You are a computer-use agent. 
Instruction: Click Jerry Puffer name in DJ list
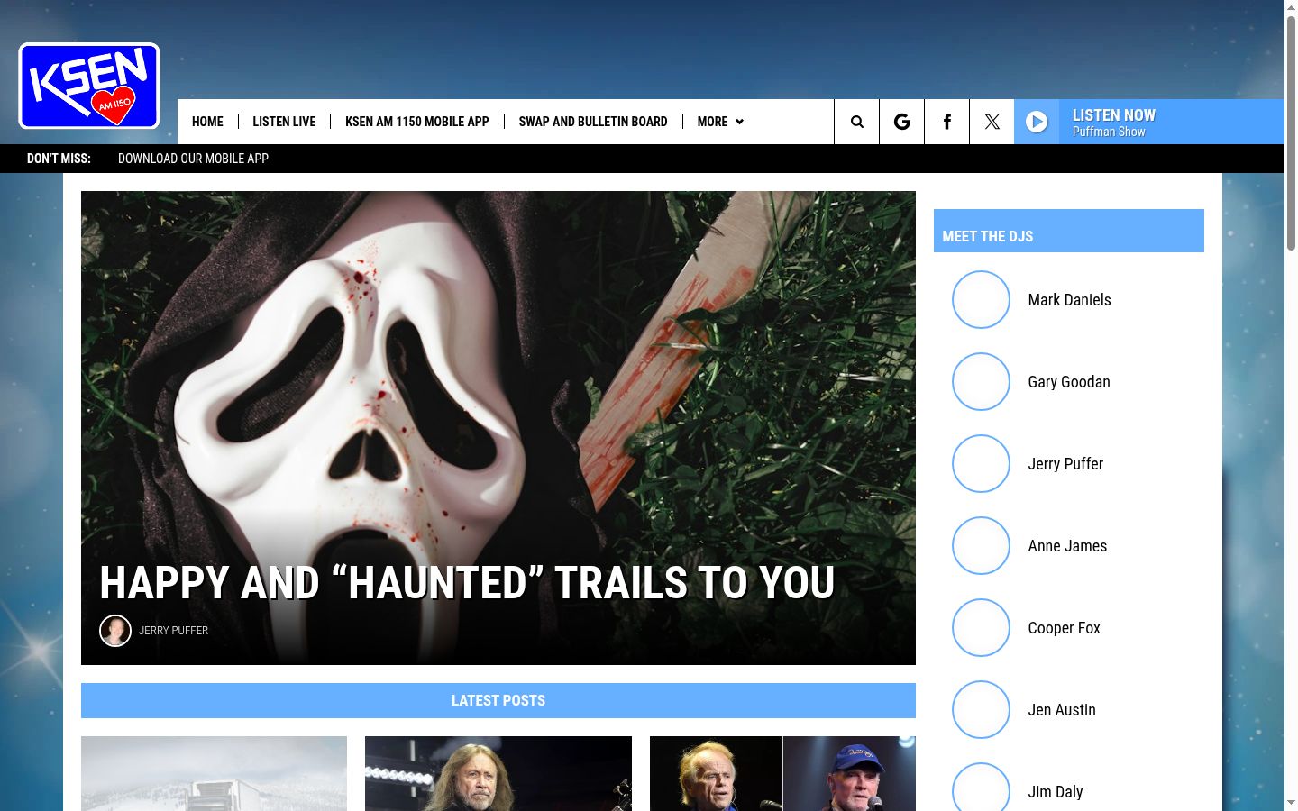tap(1065, 464)
